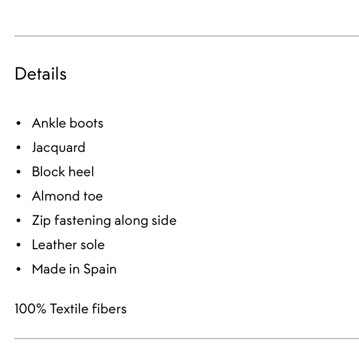This screenshot has width=359, height=359.
Task: Click the top horizontal divider line
Action: pos(187,36)
